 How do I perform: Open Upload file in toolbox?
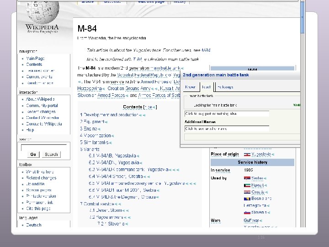pyautogui.click(x=35, y=184)
